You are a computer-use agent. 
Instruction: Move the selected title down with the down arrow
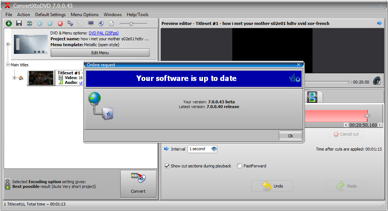40,23
